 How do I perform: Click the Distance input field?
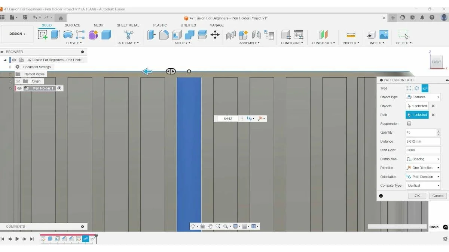pyautogui.click(x=423, y=141)
